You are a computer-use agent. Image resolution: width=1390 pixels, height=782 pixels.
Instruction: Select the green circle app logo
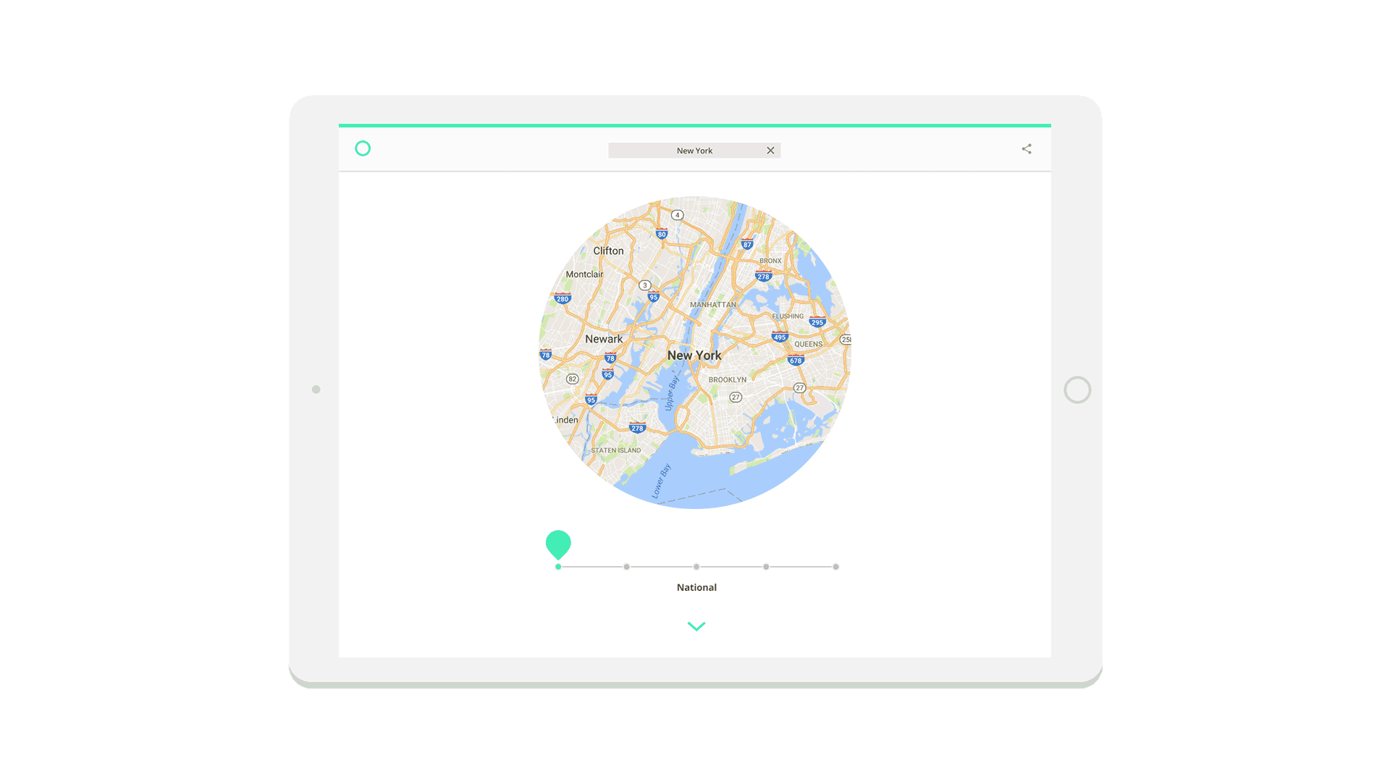point(363,148)
